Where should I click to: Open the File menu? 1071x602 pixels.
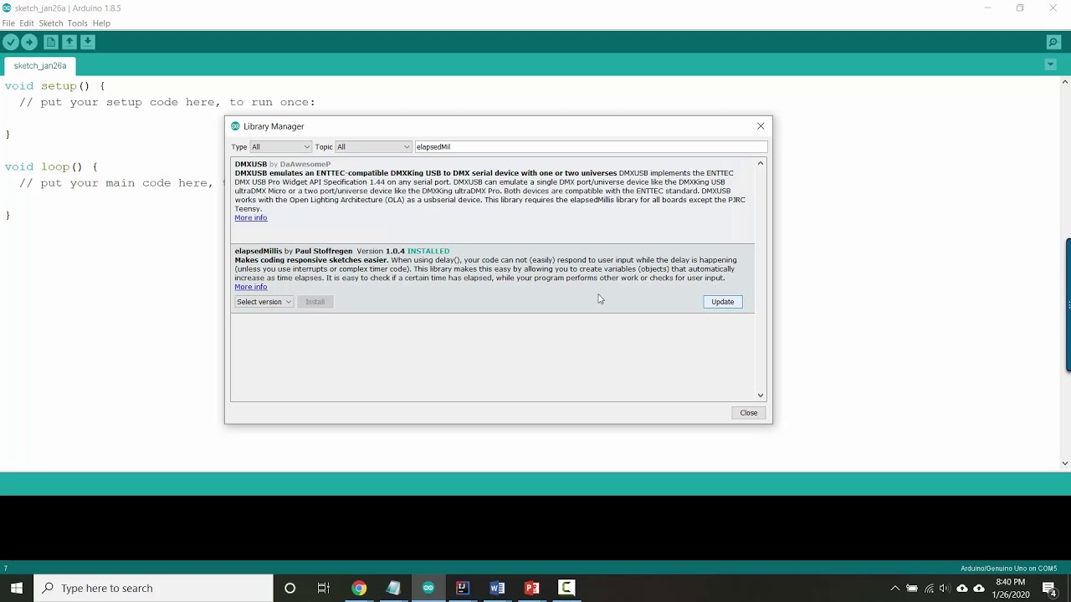pyautogui.click(x=8, y=23)
